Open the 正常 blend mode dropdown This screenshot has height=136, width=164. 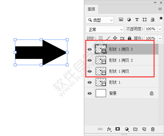tap(105, 29)
